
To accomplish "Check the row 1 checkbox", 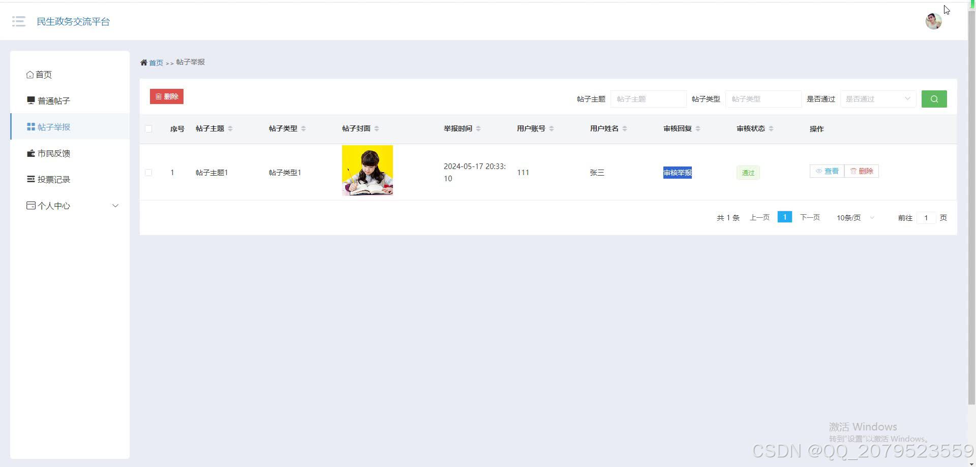I will coord(148,173).
